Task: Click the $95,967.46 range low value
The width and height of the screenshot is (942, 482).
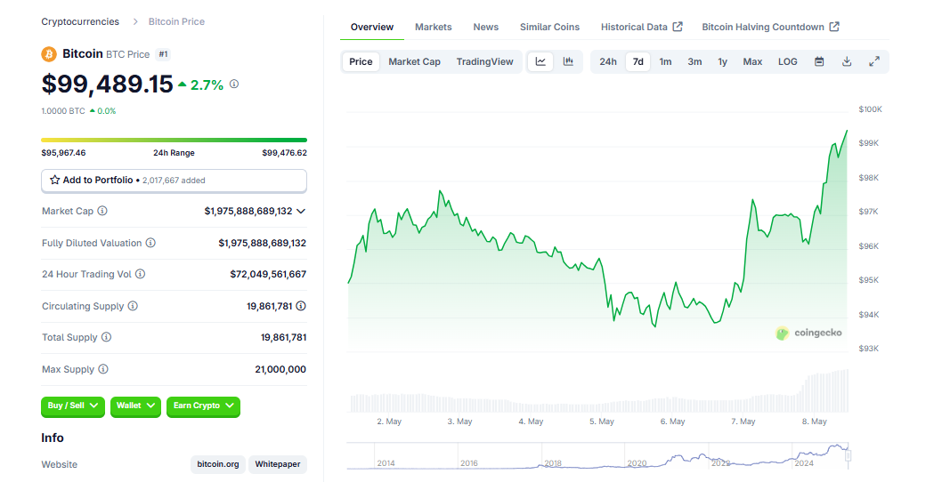Action: [63, 153]
